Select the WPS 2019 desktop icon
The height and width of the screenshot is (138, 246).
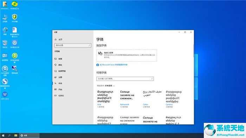coord(5,96)
